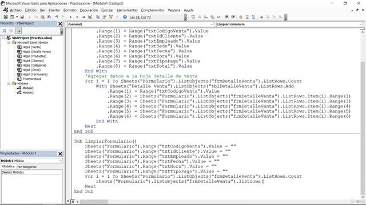366x205 pixels.
Task: Toggle Folders icon in Project panel
Action: (x=18, y=31)
